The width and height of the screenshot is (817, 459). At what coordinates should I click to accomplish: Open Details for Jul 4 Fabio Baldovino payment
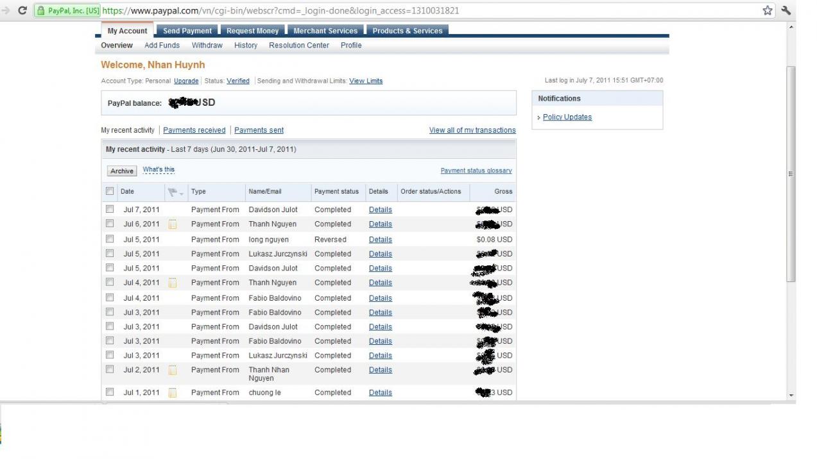click(381, 298)
